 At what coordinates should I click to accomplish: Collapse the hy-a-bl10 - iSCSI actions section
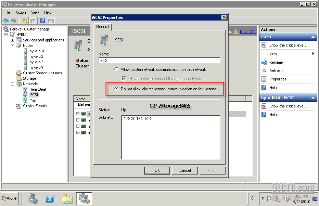pyautogui.click(x=313, y=98)
